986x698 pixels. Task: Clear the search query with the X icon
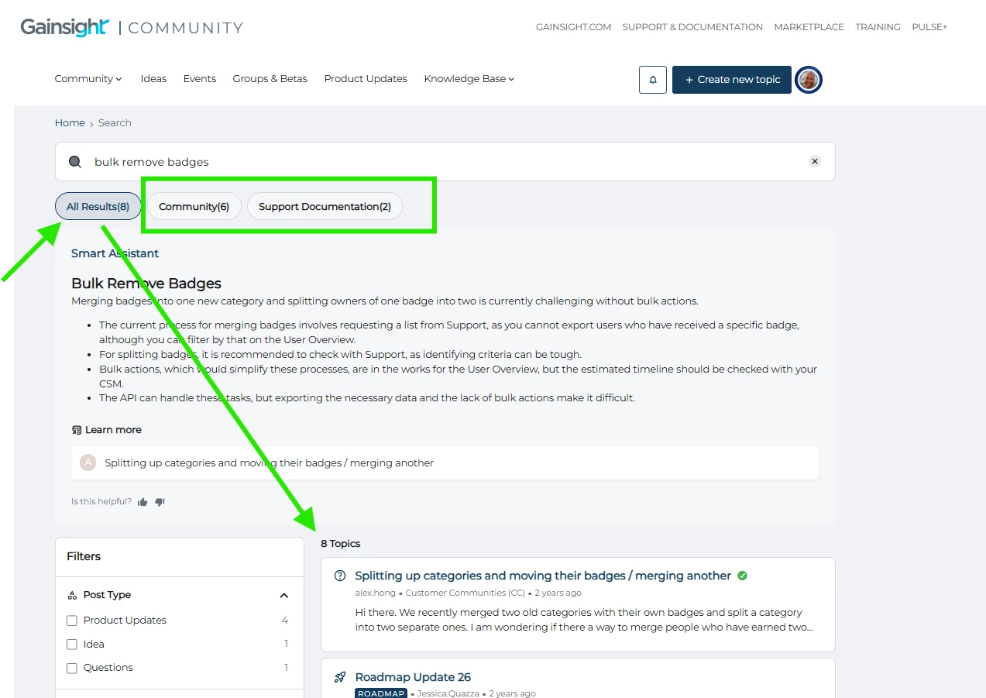(x=815, y=161)
